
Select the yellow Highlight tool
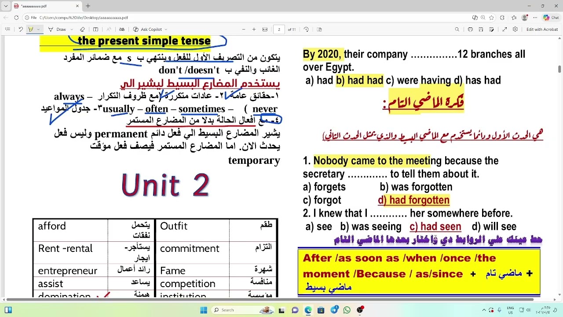(31, 29)
